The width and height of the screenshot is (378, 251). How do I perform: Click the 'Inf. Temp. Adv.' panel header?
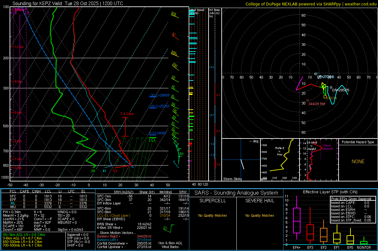point(215,13)
